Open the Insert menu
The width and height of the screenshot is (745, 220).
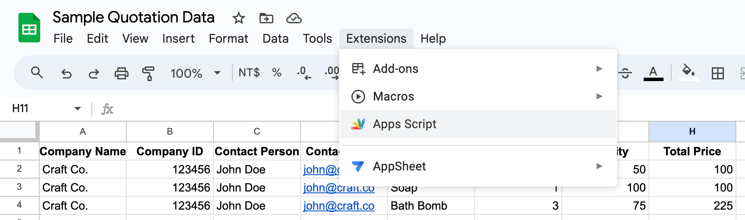pyautogui.click(x=178, y=38)
